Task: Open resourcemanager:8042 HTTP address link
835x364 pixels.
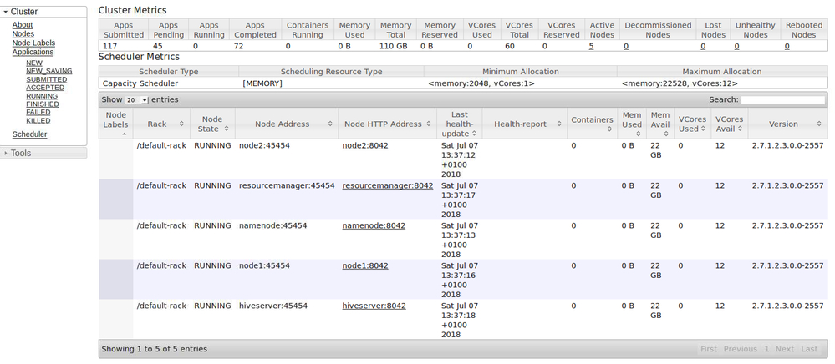Action: (387, 185)
